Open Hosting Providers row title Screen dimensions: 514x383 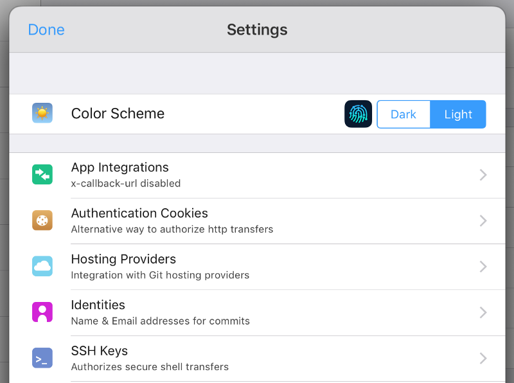pos(123,259)
